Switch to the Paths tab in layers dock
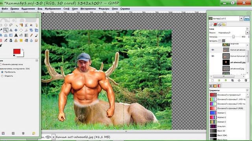 pos(220,24)
